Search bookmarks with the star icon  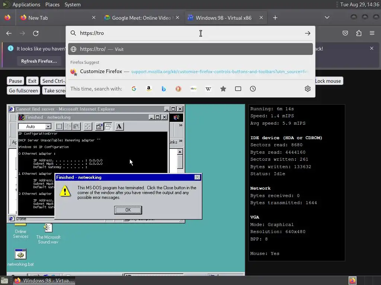pos(223,89)
